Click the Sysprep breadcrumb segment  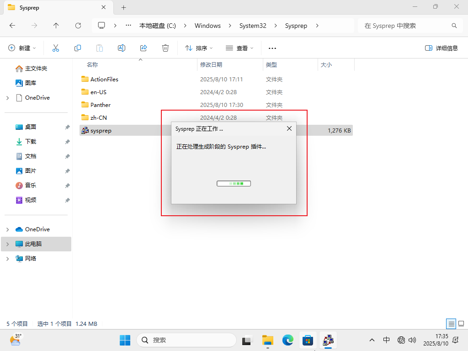point(296,26)
